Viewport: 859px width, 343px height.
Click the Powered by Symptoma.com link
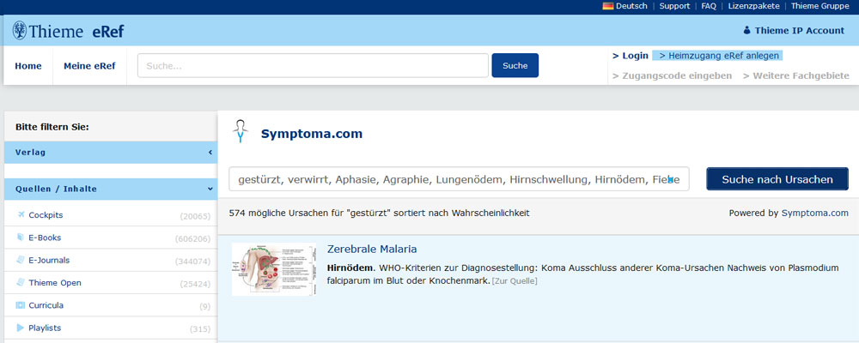tap(814, 214)
